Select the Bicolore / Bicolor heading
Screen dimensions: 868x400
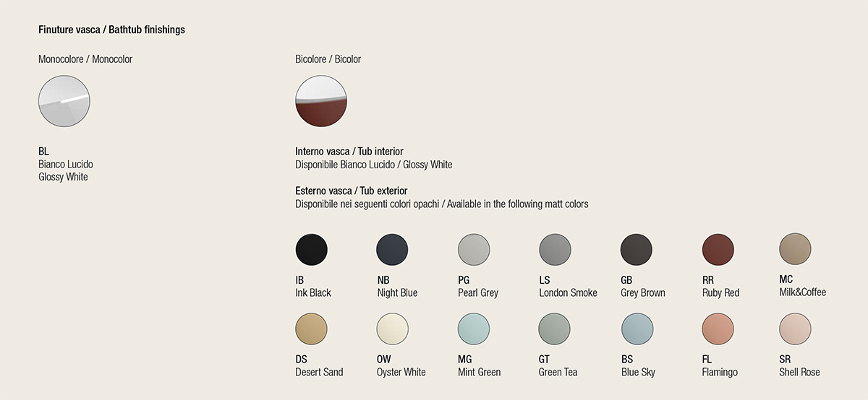[x=328, y=59]
